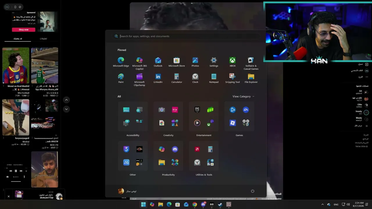Open the Snipping Tool

233,78
